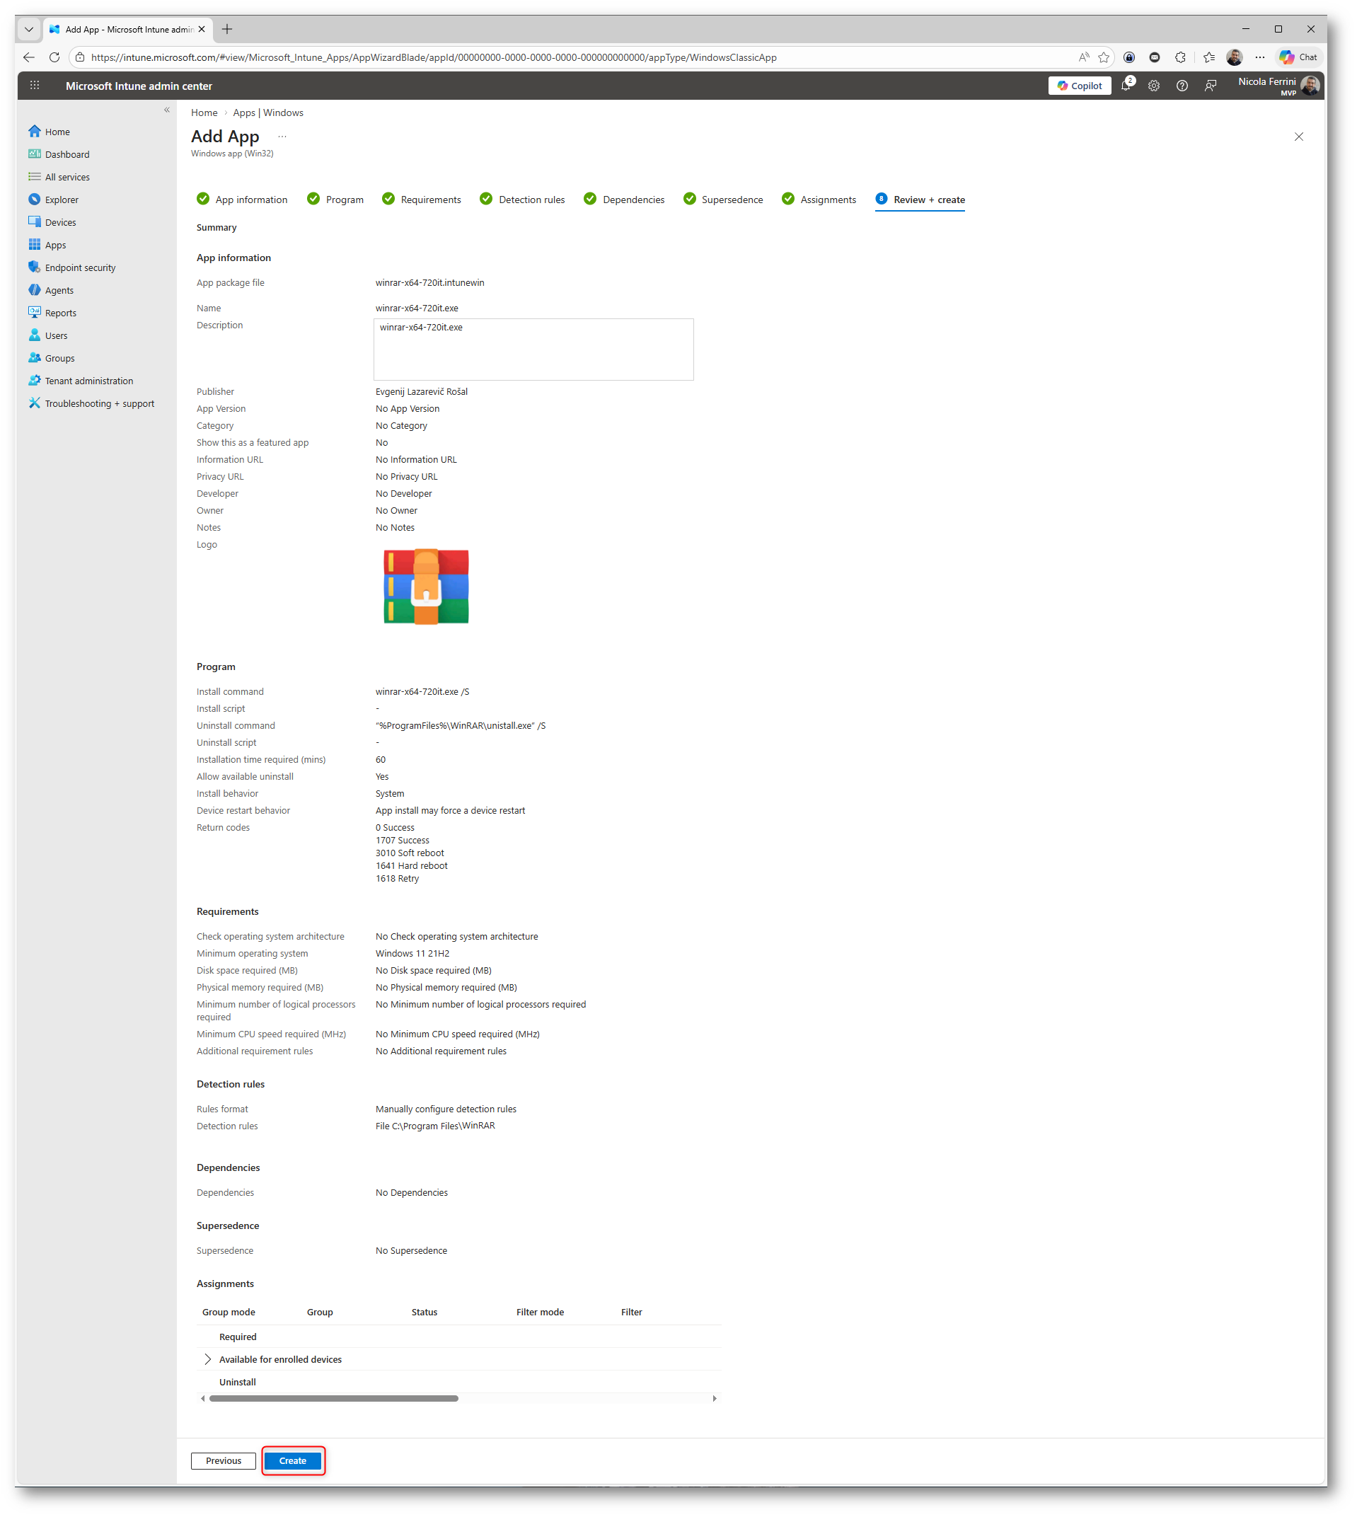Refresh the browser page
Screen dimensions: 1357x1517
(x=54, y=57)
